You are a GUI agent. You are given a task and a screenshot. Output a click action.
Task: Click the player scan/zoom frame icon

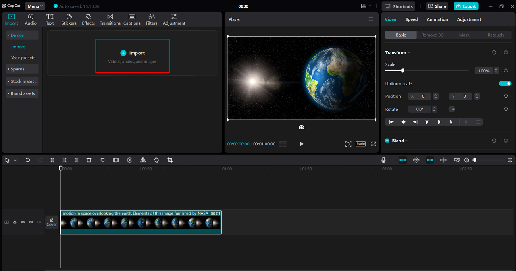click(348, 144)
